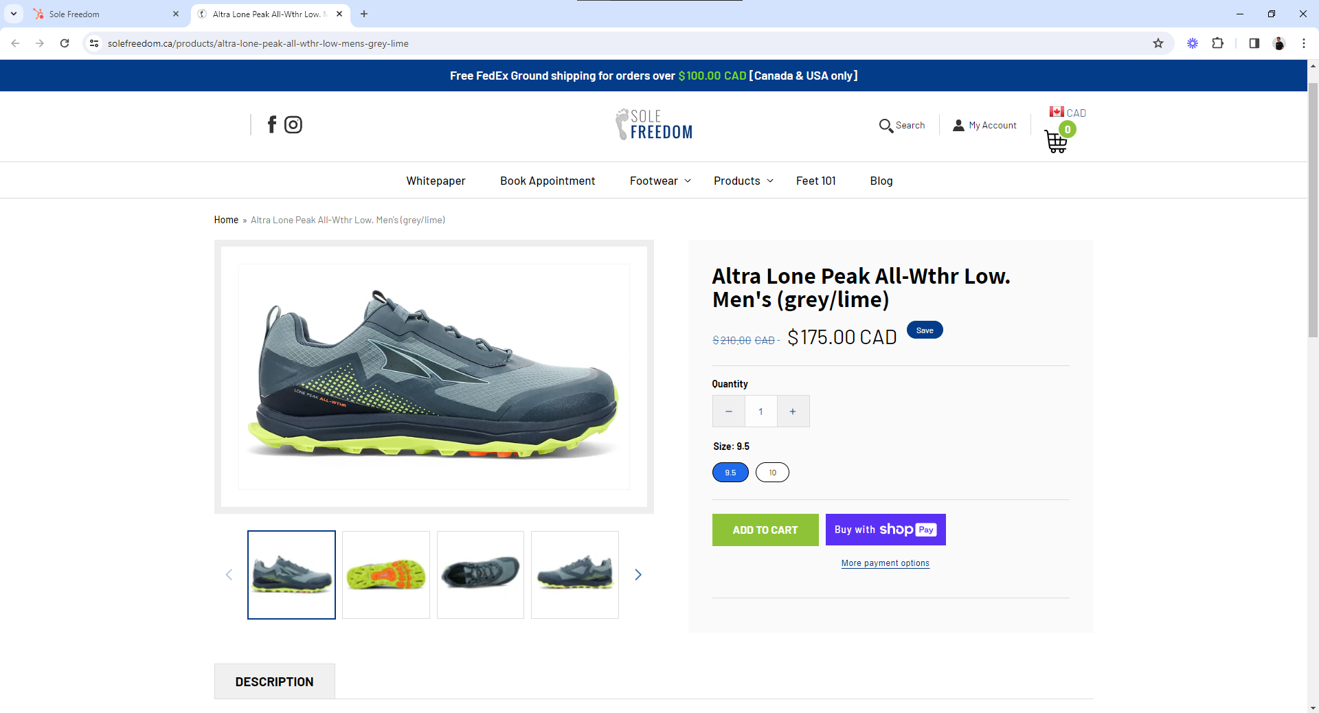This screenshot has width=1319, height=713.
Task: Open the shopping cart icon
Action: (x=1056, y=142)
